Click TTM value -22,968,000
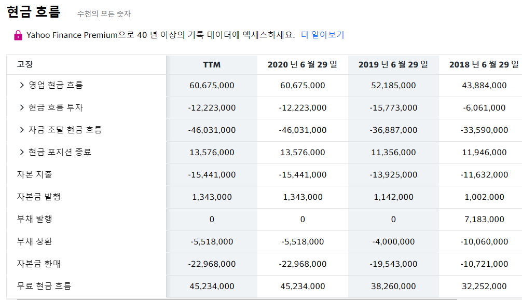The image size is (522, 300). point(212,264)
